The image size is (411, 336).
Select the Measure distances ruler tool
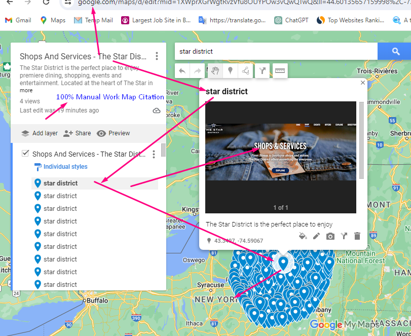(279, 71)
